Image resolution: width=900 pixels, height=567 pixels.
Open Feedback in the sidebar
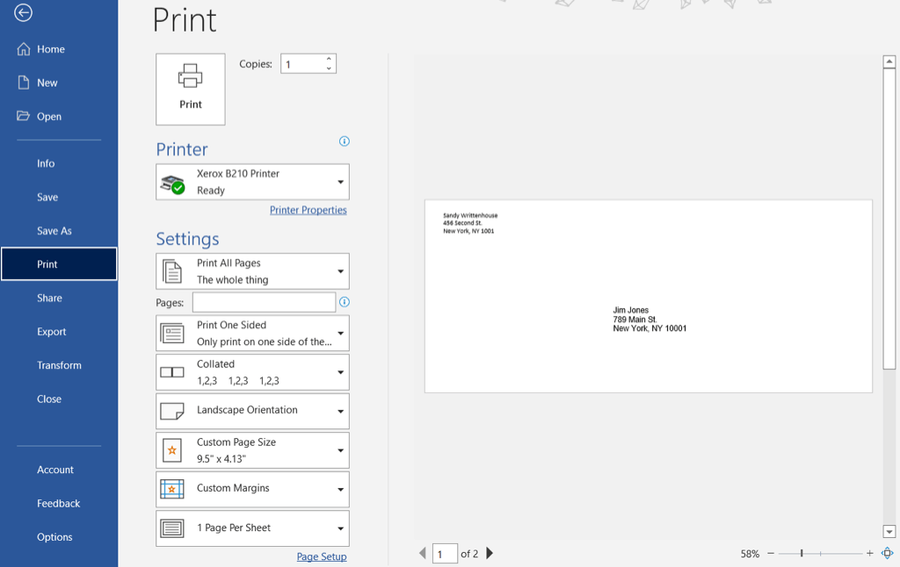[x=59, y=503]
